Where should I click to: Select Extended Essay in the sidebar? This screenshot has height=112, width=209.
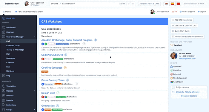point(13,45)
